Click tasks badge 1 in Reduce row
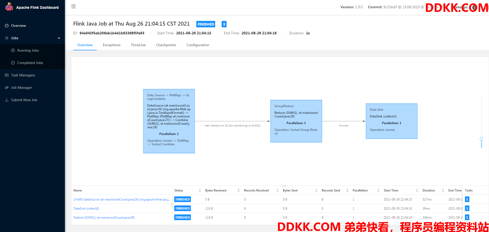Screen dimensions: 489x232 pyautogui.click(x=467, y=218)
